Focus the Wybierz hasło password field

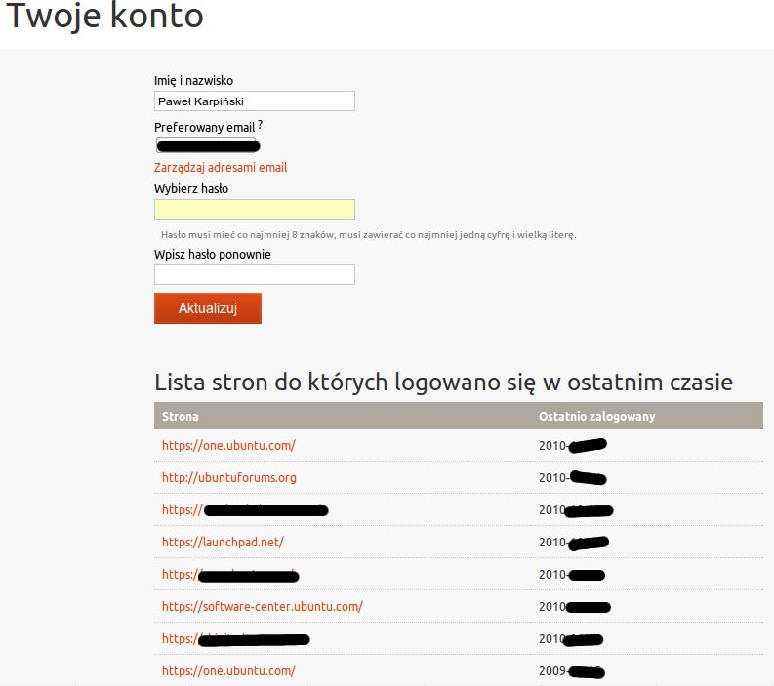(x=254, y=209)
